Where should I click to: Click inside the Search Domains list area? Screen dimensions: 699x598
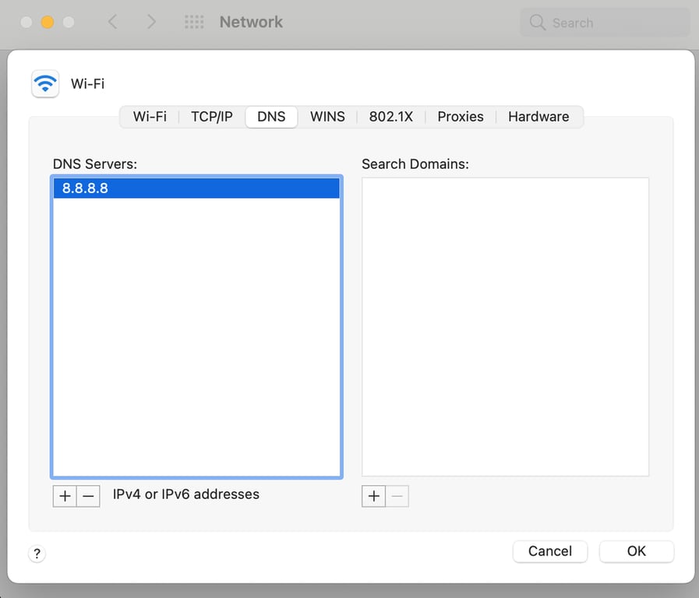tap(505, 325)
